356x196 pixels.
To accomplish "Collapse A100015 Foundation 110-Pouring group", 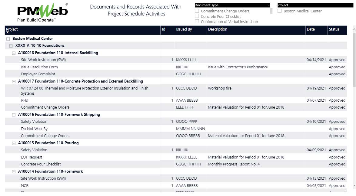I will coord(13,143).
